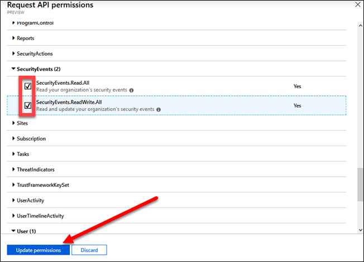Click the Discard button
This screenshot has height=262, width=364.
[x=89, y=250]
